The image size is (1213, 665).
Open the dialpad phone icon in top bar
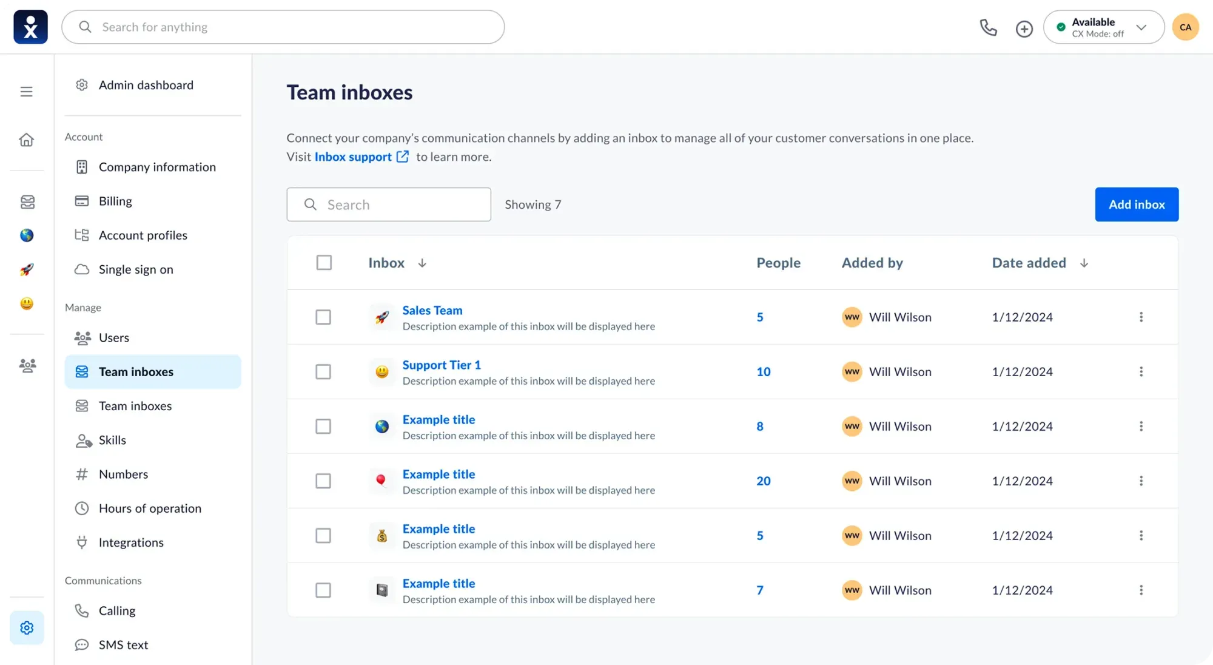988,27
